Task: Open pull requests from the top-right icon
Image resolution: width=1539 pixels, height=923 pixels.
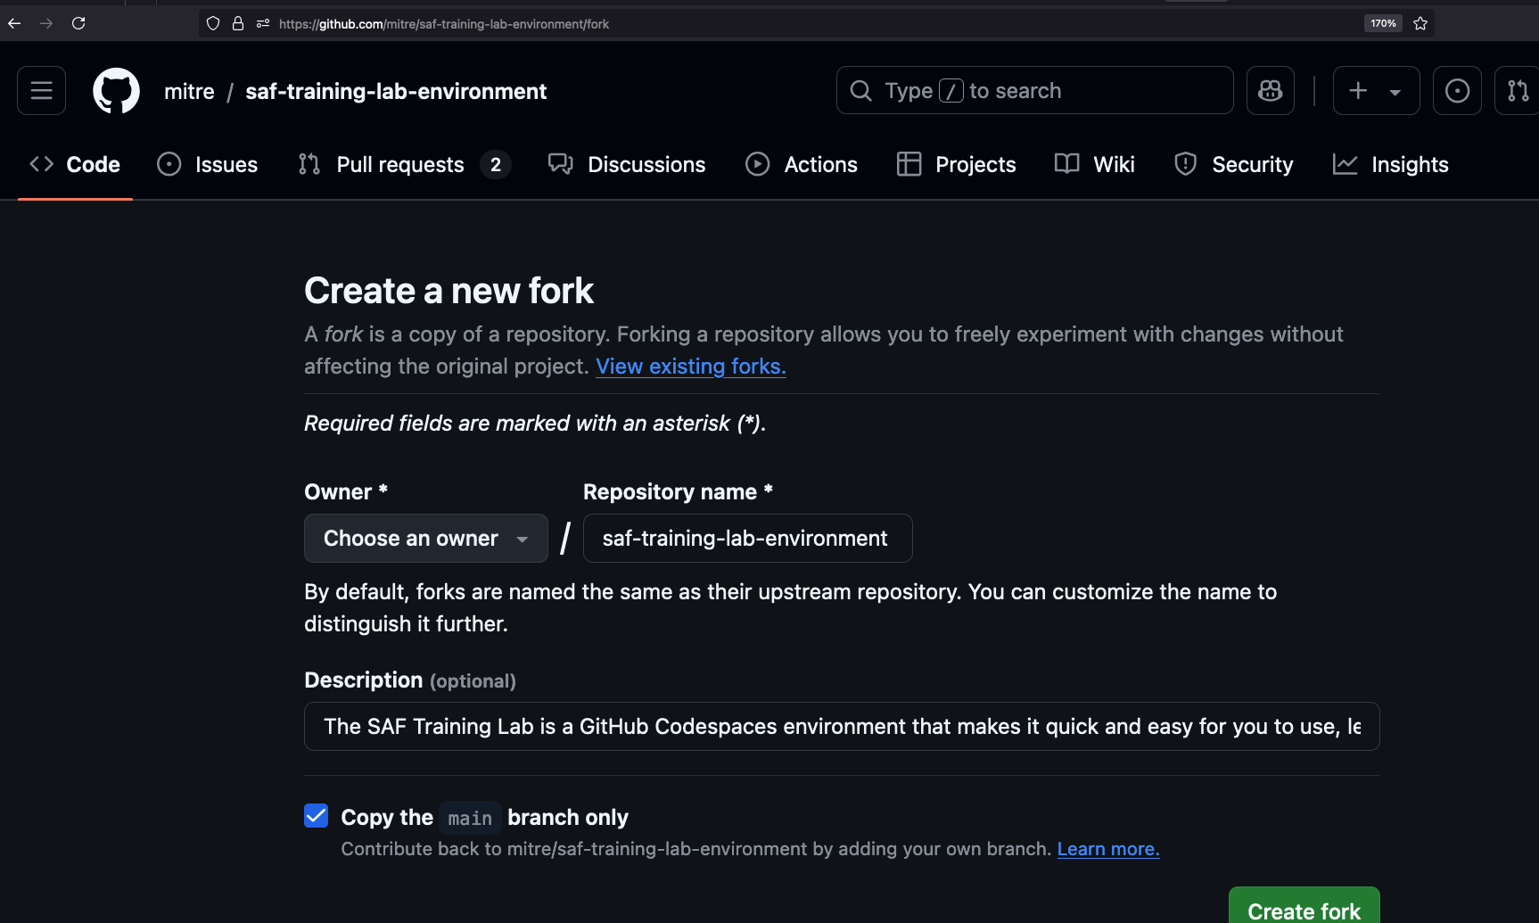Action: coord(1518,90)
